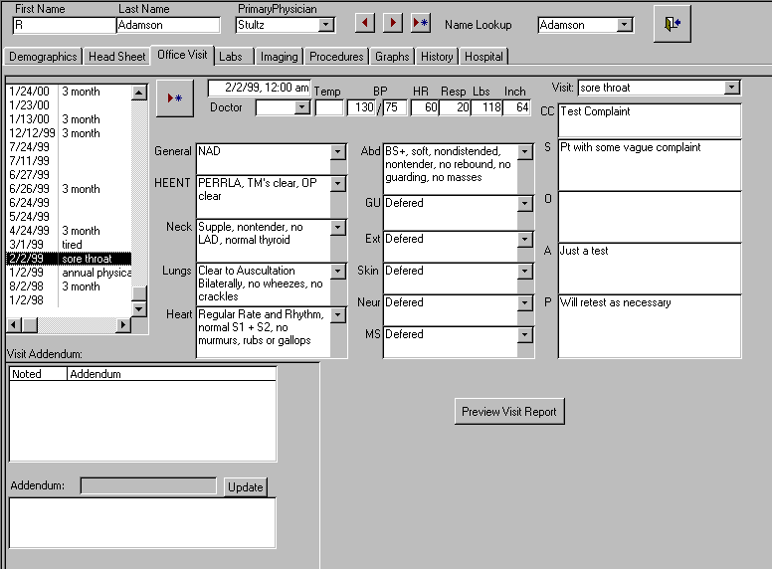
Task: Open the Doctor dropdown
Action: 301,107
